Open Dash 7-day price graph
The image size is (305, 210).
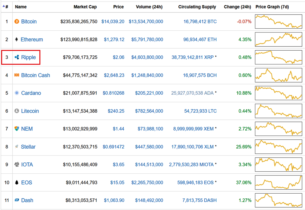(278, 200)
